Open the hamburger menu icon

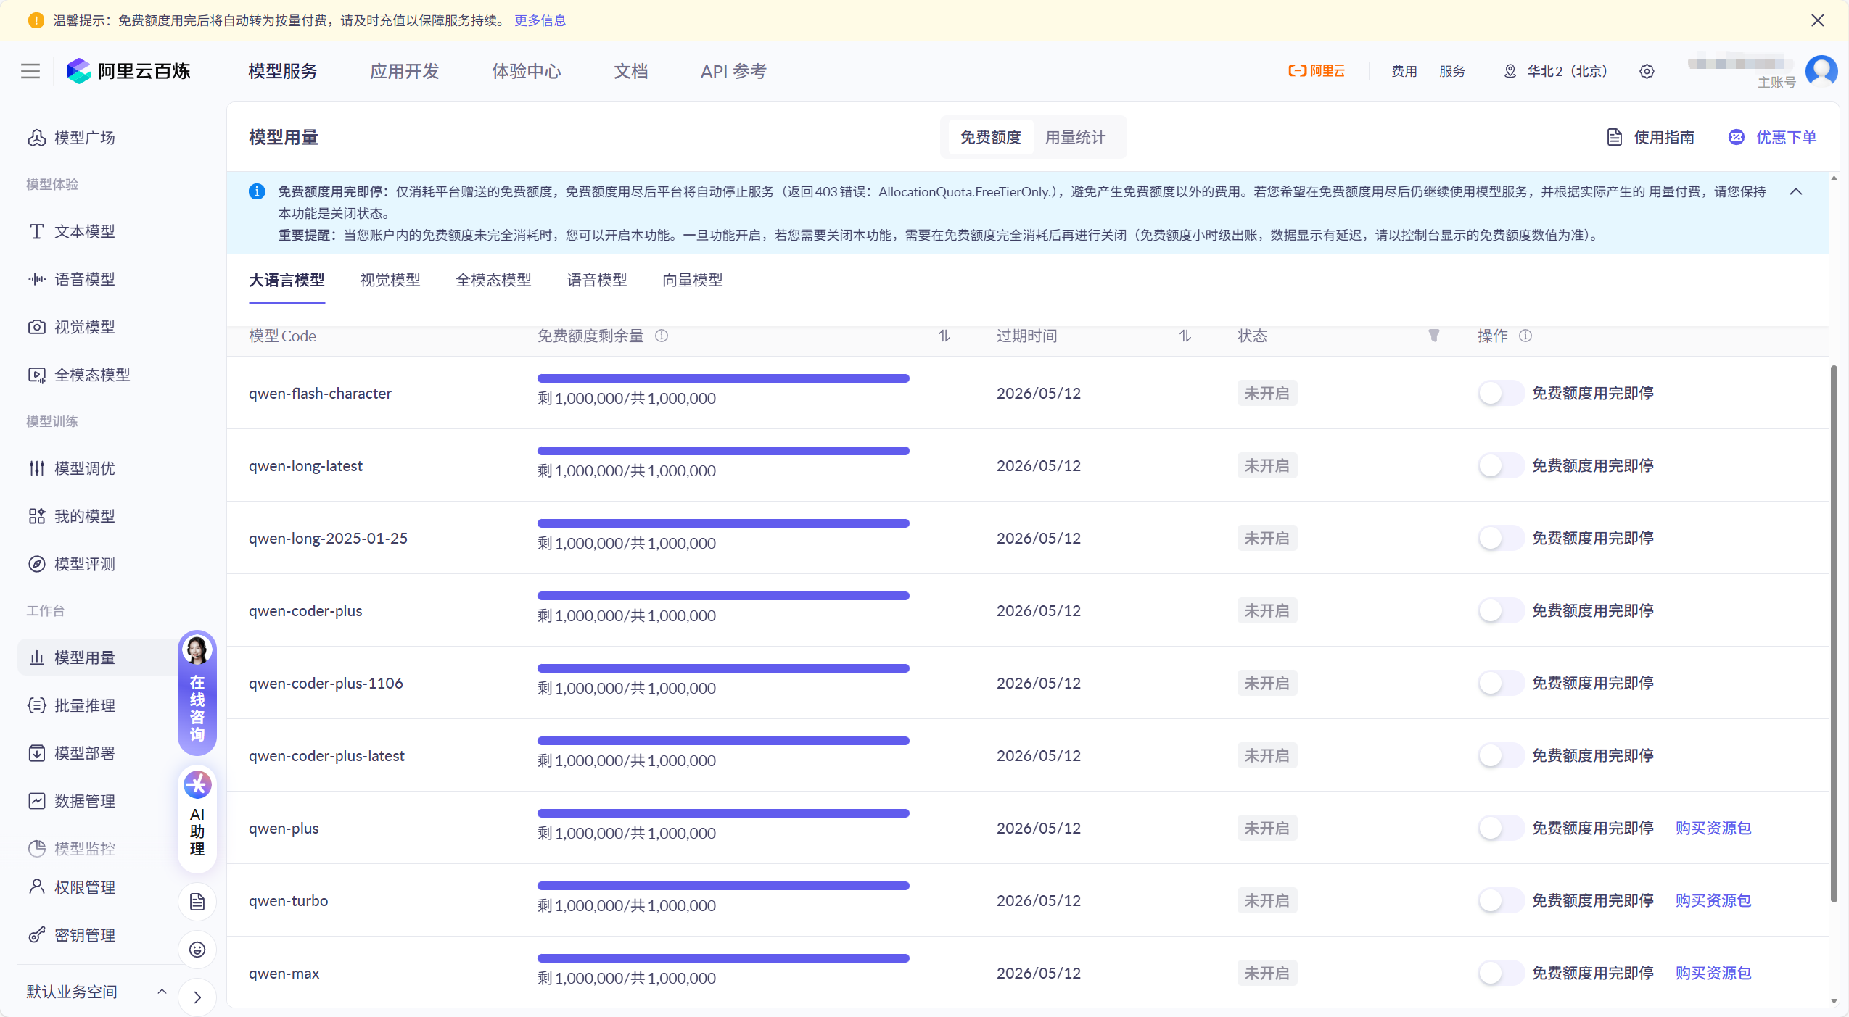click(30, 71)
